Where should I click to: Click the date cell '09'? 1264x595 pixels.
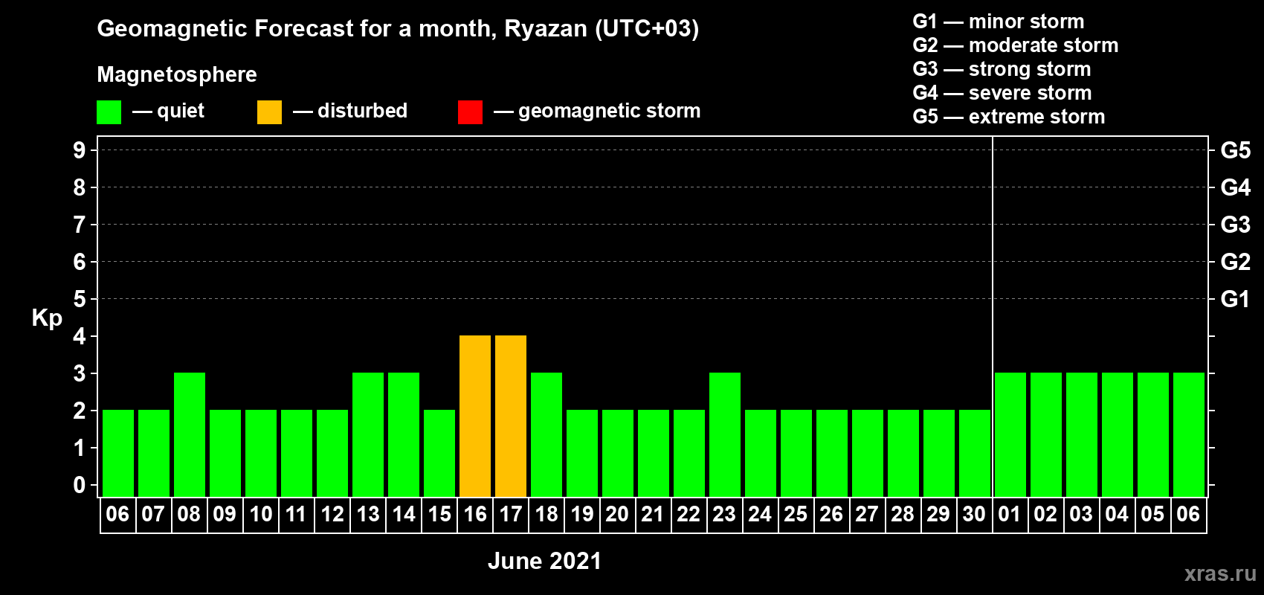225,515
